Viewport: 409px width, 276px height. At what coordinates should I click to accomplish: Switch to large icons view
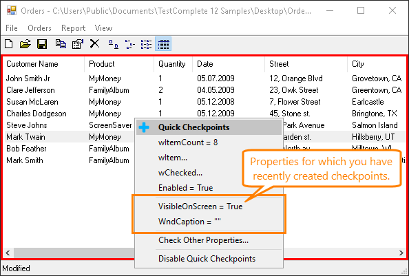(114, 44)
